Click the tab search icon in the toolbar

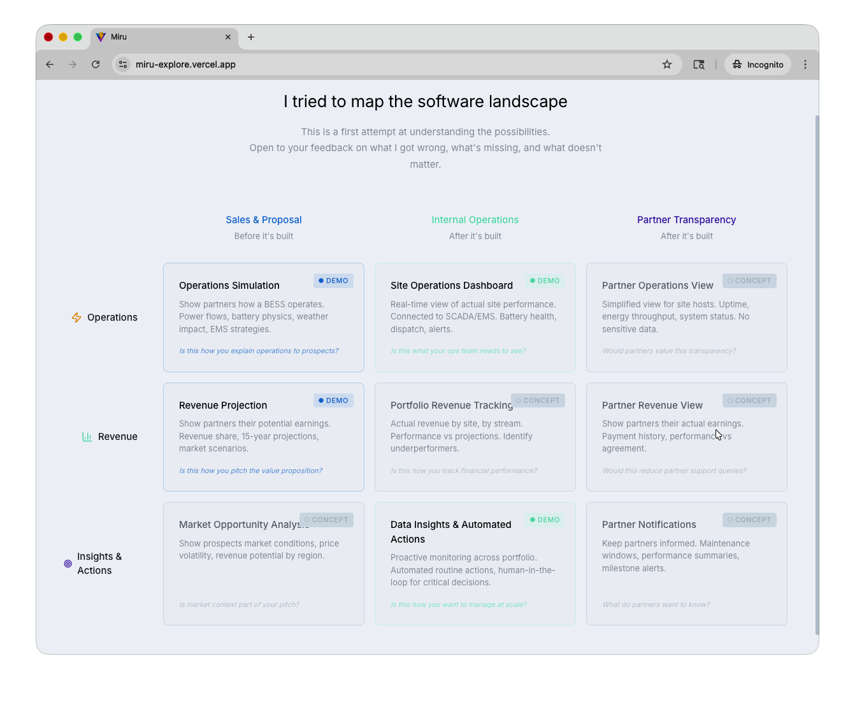click(x=699, y=64)
